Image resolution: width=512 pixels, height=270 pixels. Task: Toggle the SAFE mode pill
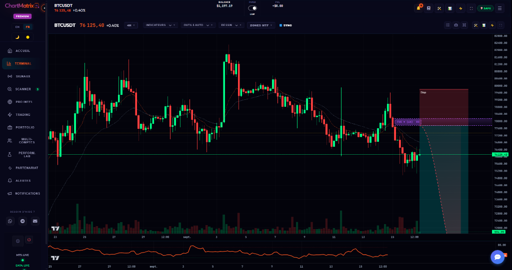(x=485, y=8)
